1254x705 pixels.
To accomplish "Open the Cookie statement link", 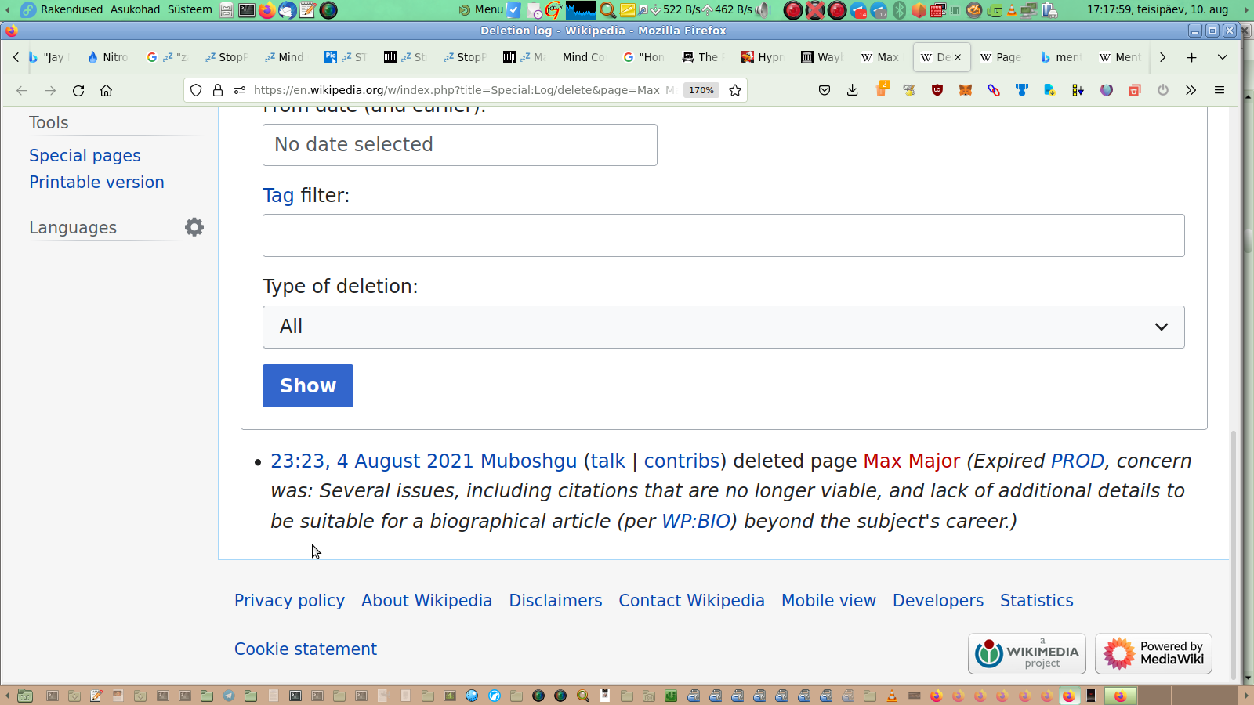I will pyautogui.click(x=306, y=649).
